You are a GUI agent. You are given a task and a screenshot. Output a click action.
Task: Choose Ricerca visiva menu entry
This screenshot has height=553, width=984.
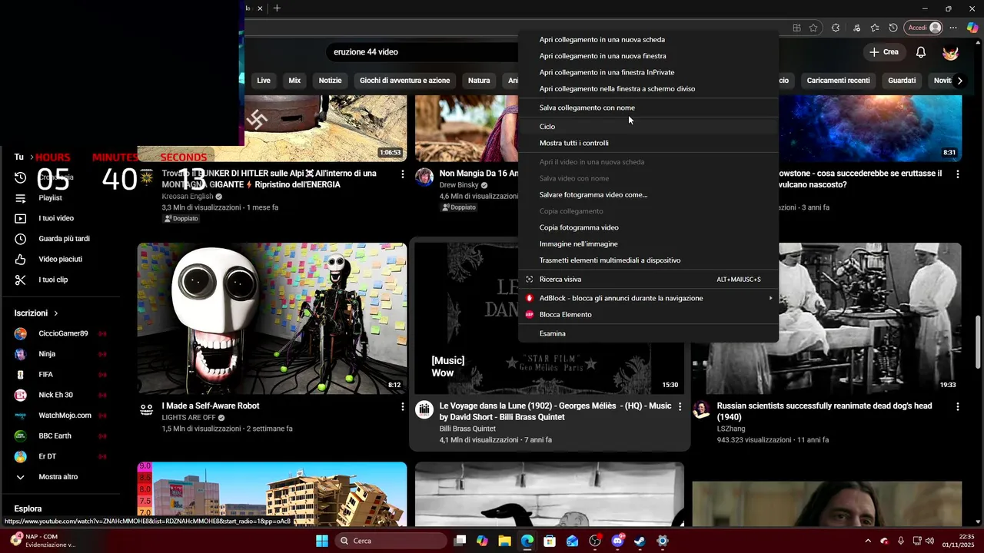click(648, 280)
